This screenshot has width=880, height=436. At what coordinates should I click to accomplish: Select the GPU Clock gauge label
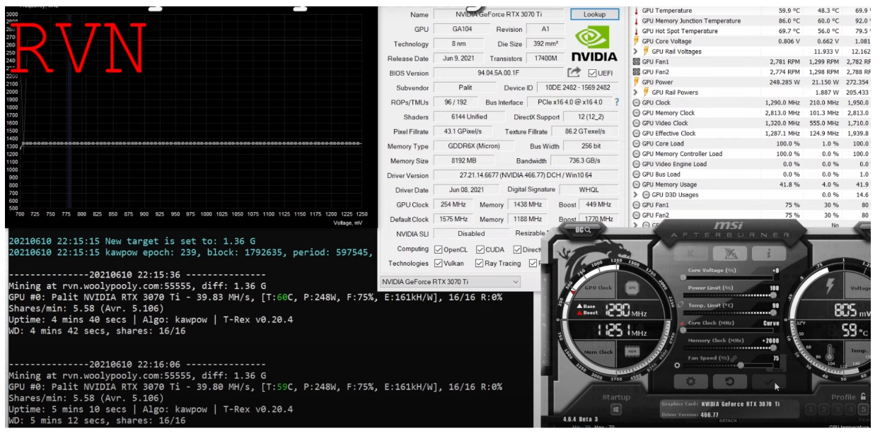(x=598, y=288)
